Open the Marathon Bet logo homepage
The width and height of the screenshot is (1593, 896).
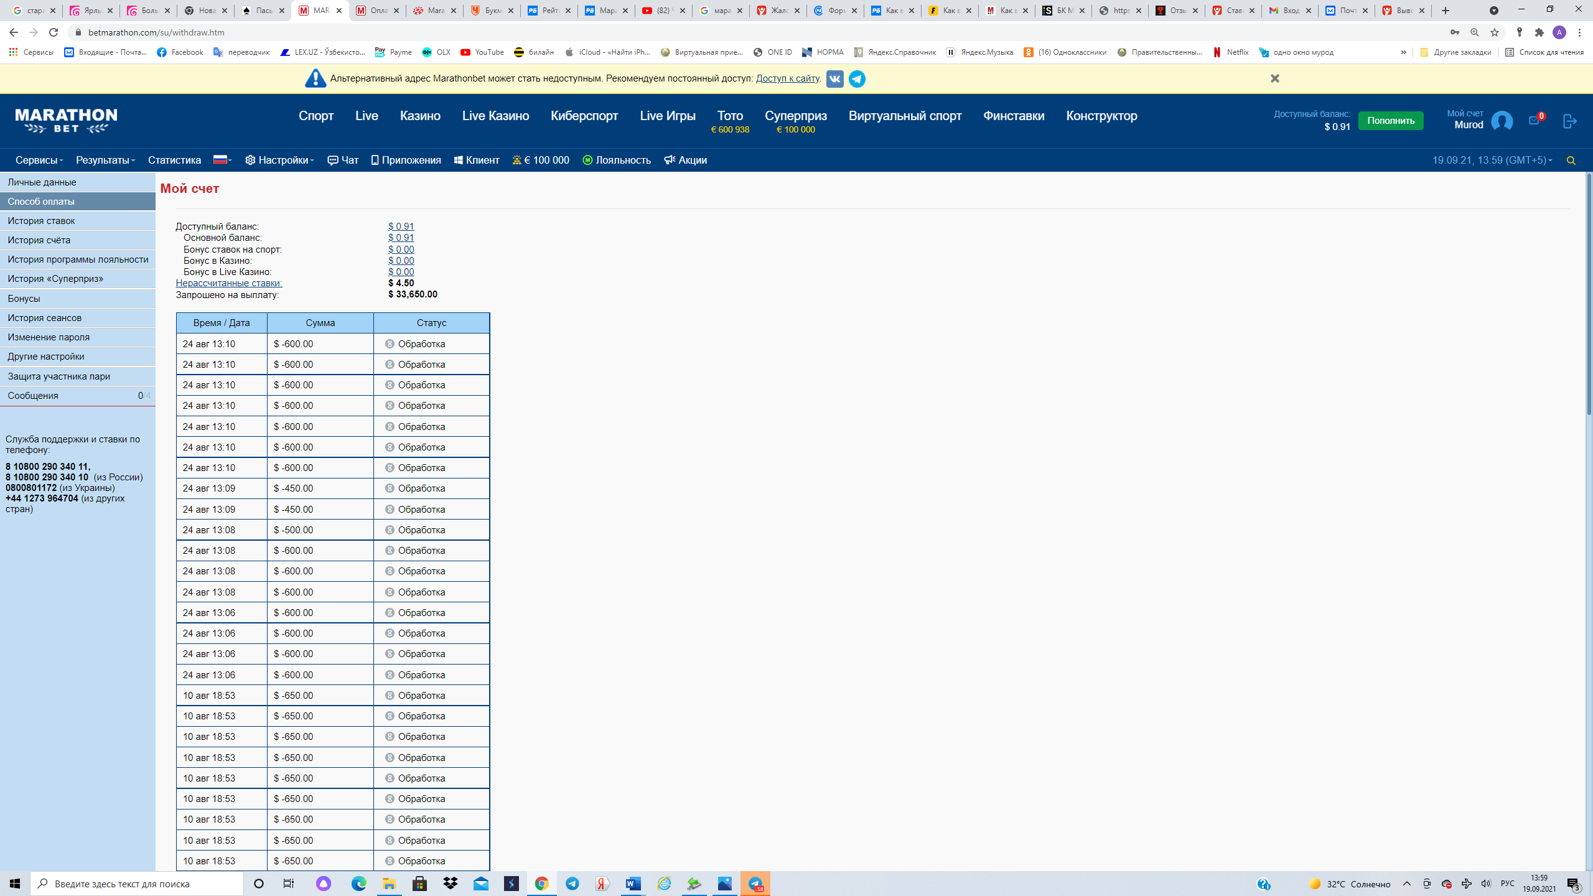(66, 121)
